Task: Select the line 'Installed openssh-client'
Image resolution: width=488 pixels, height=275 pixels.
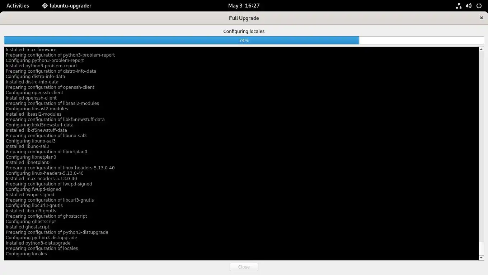Action: coord(31,98)
